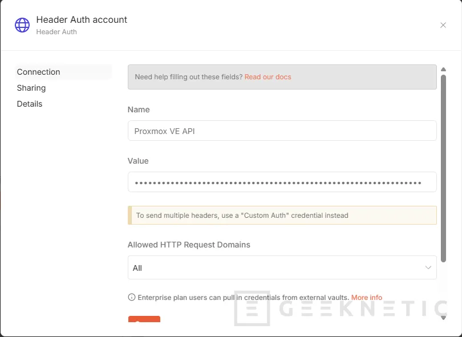Click the scrollbar up arrow
The width and height of the screenshot is (462, 337).
[x=443, y=70]
